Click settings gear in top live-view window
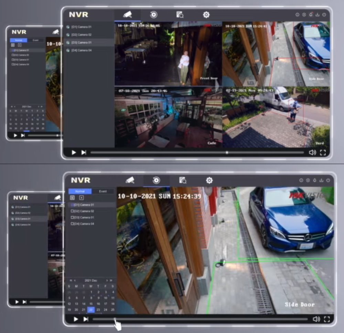Screen dimensions: 344x333 pyautogui.click(x=206, y=14)
